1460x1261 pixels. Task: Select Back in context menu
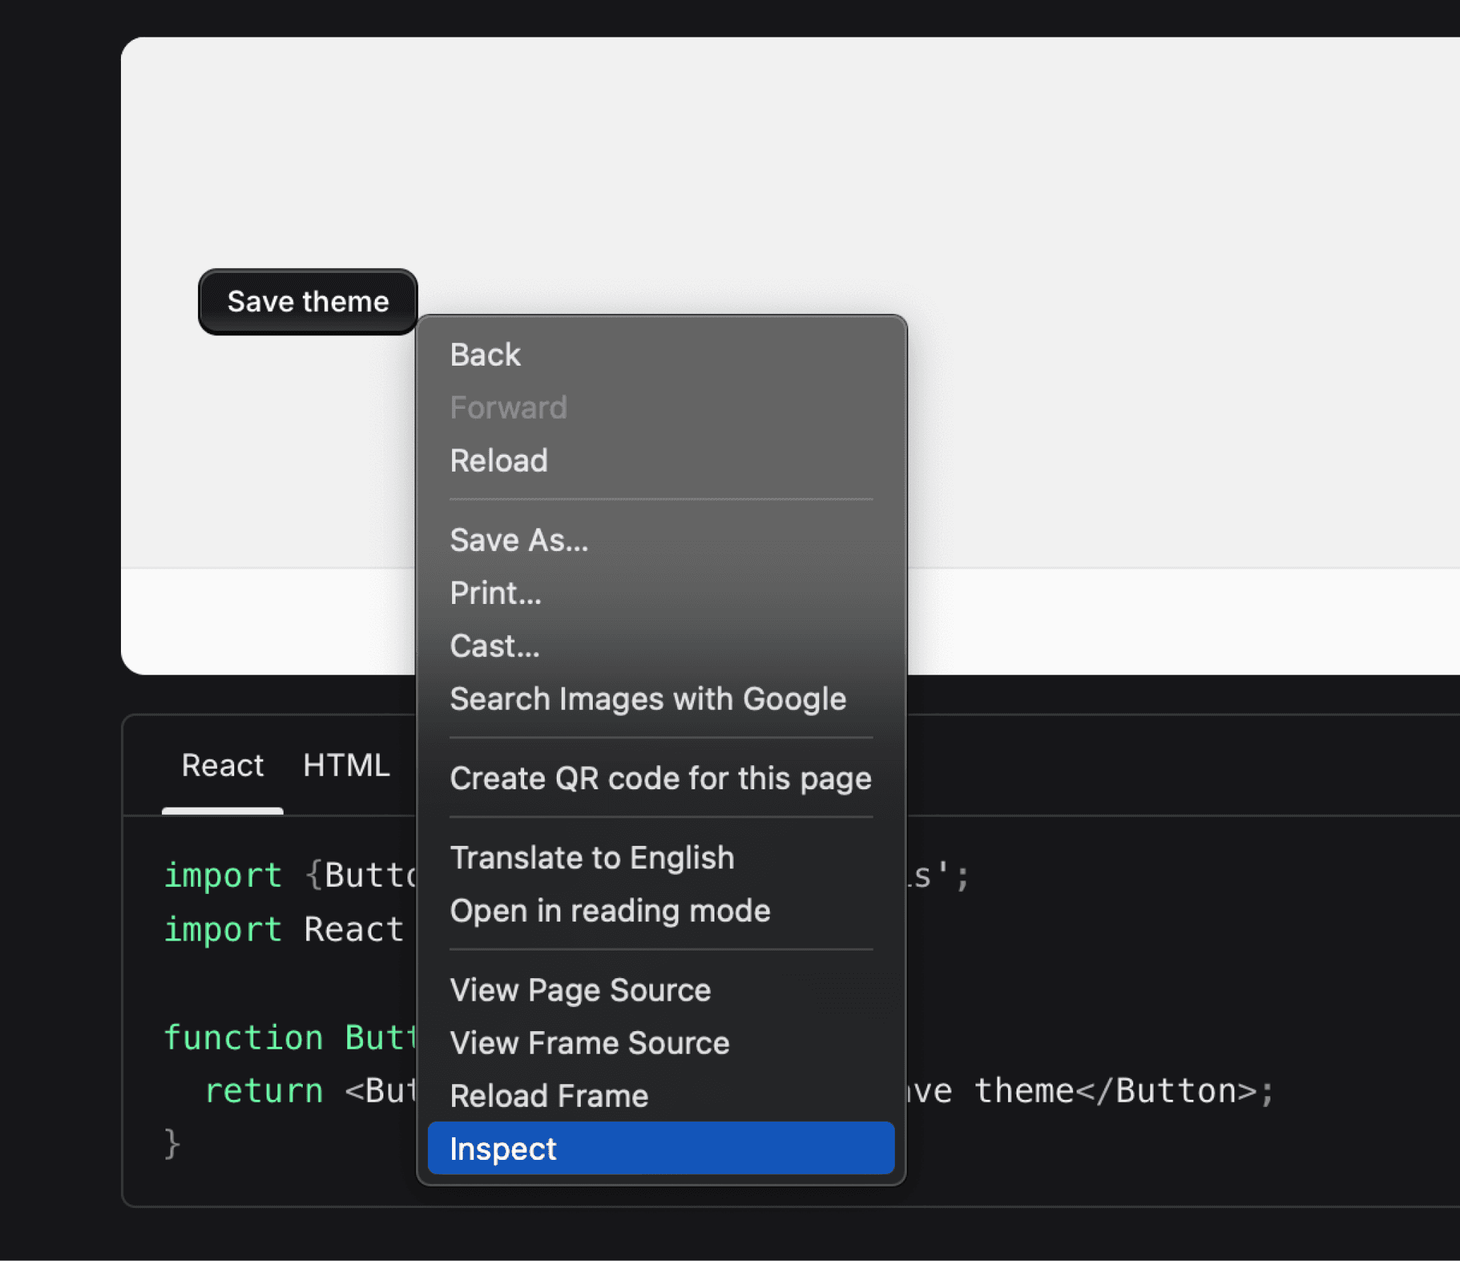pos(485,354)
